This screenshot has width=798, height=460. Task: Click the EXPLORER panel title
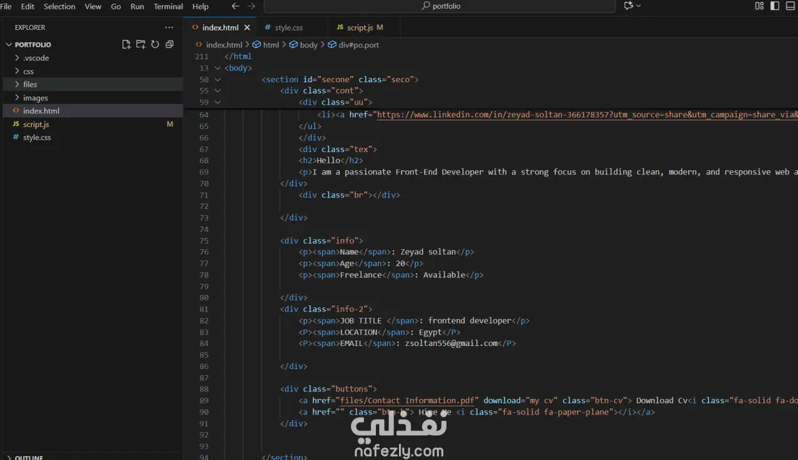click(x=30, y=27)
